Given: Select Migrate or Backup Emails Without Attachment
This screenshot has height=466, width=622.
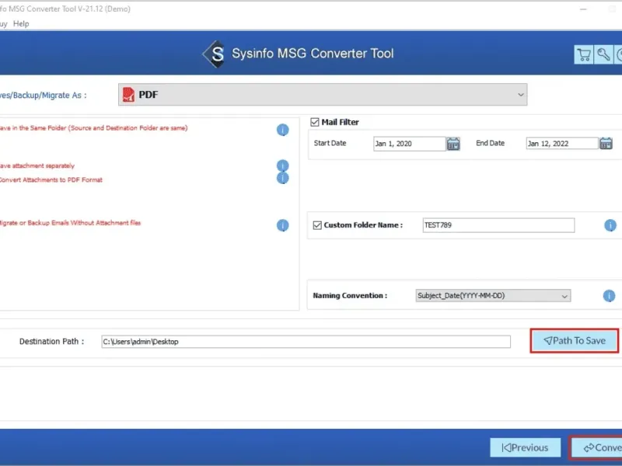Looking at the screenshot, I should [70, 223].
